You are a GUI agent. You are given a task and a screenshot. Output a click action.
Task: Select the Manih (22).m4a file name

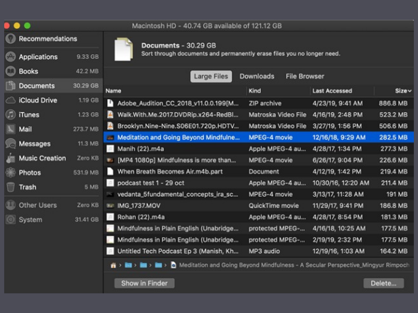pos(141,149)
